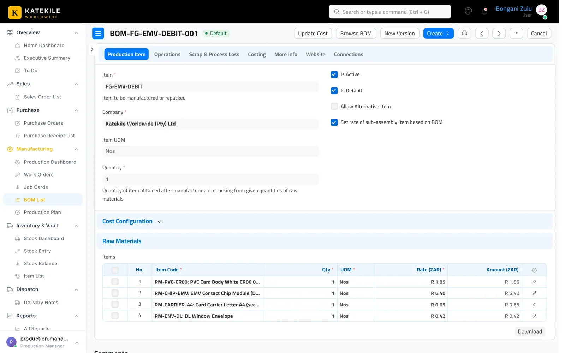The width and height of the screenshot is (565, 353).
Task: Enable Allow Alternative Item checkbox
Action: pos(334,106)
